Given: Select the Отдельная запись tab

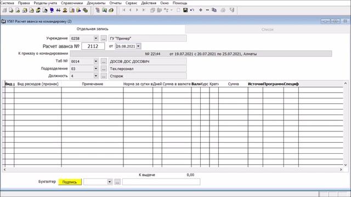Looking at the screenshot, I should click(93, 29).
